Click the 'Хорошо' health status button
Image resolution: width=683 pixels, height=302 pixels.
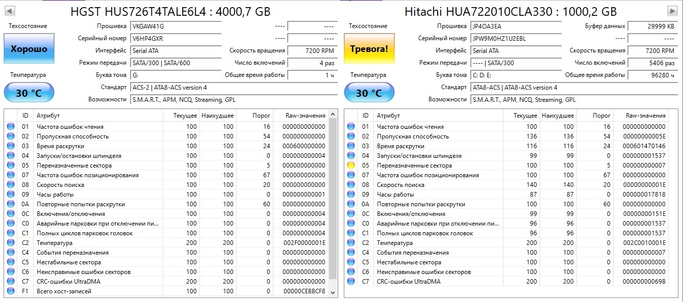29,49
